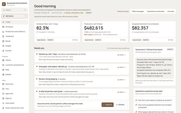Approve the owner call to partner

108,105
